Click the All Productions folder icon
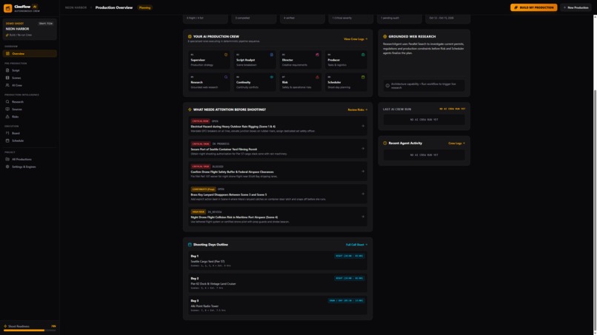Image resolution: width=597 pixels, height=335 pixels. (7, 159)
